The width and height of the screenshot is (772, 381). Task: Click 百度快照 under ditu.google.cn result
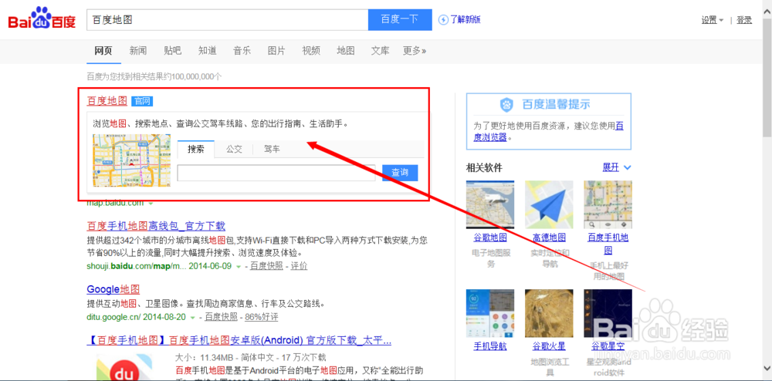tap(221, 317)
